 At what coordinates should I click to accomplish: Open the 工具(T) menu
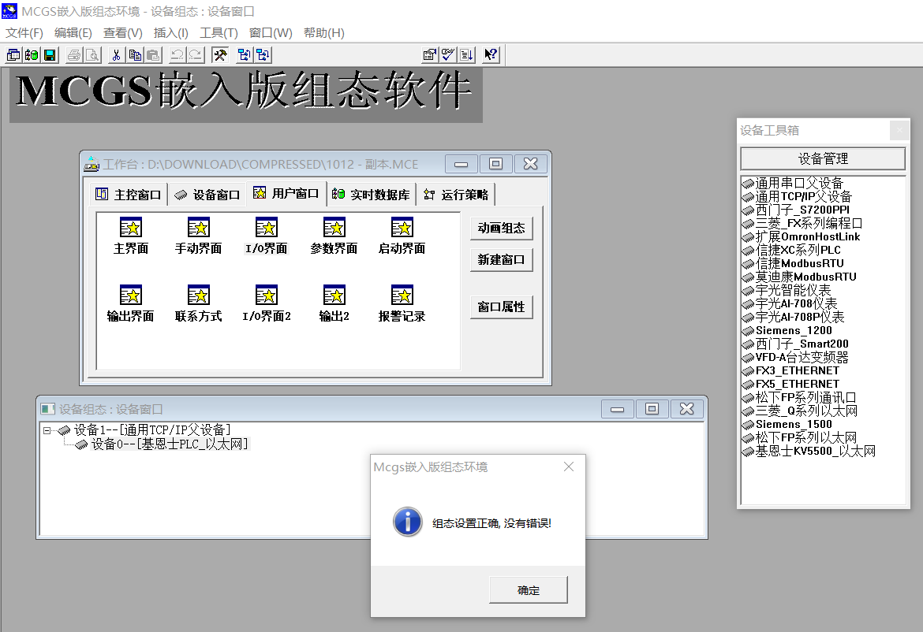pos(219,33)
